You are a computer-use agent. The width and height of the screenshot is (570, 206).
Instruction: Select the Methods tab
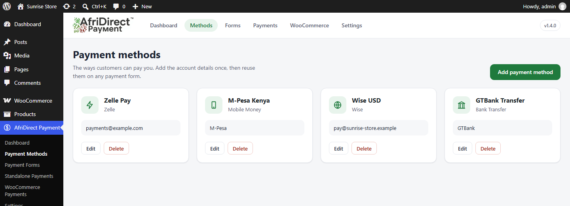click(x=201, y=25)
